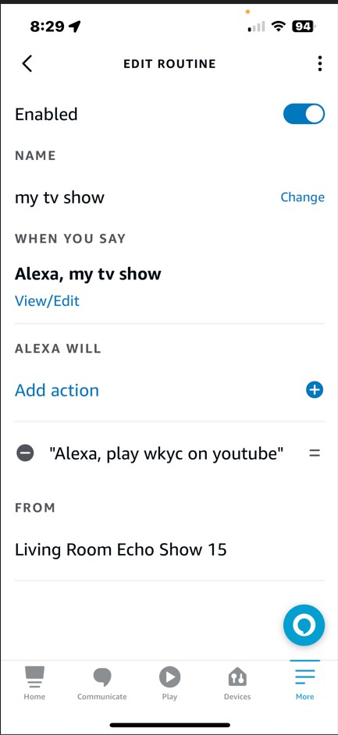Toggle the Enabled routine switch
This screenshot has height=735, width=338.
[304, 114]
